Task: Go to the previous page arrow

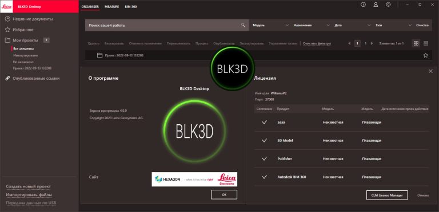Action: 349,43
